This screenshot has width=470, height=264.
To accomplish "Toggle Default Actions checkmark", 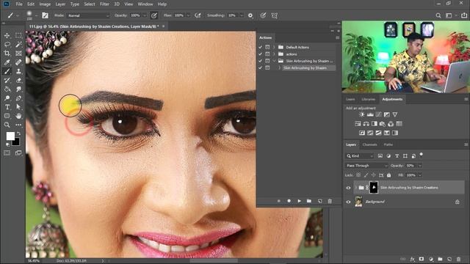I will 260,47.
